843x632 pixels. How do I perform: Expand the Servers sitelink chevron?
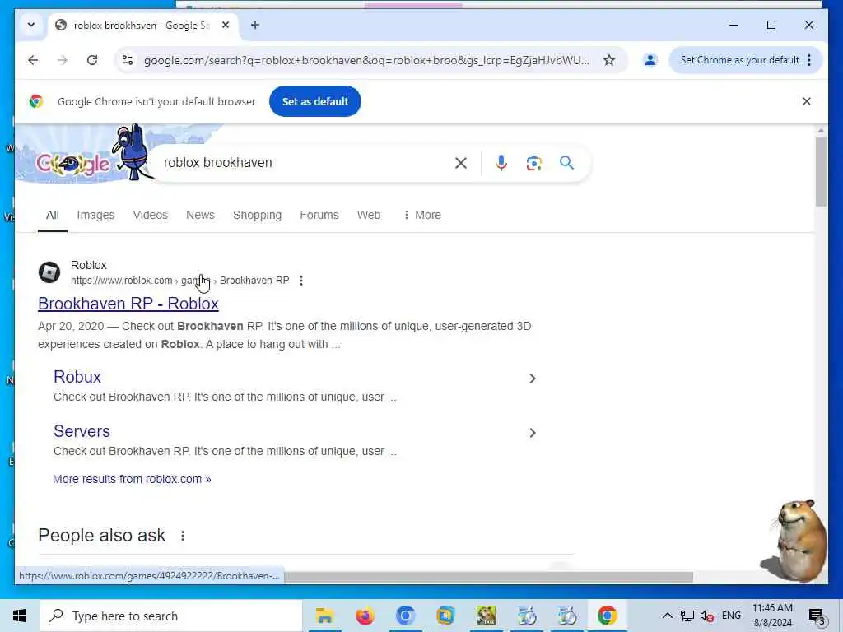point(533,433)
